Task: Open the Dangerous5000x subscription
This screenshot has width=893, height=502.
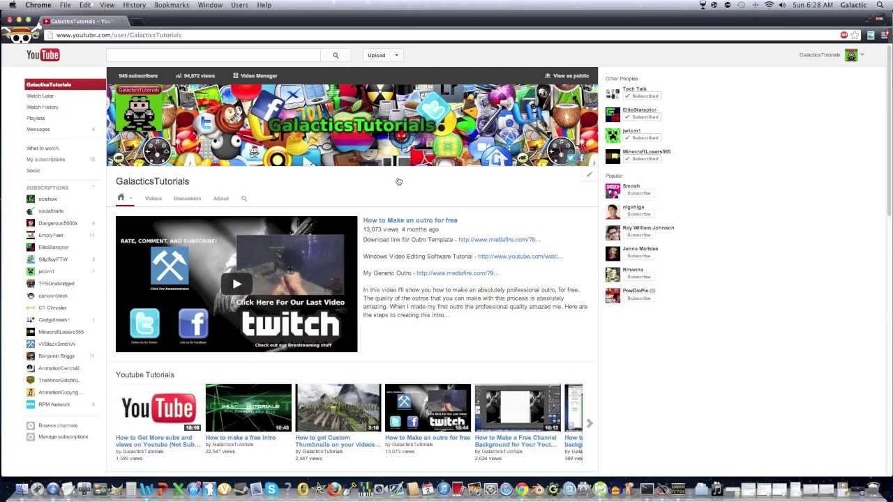Action: pos(57,223)
